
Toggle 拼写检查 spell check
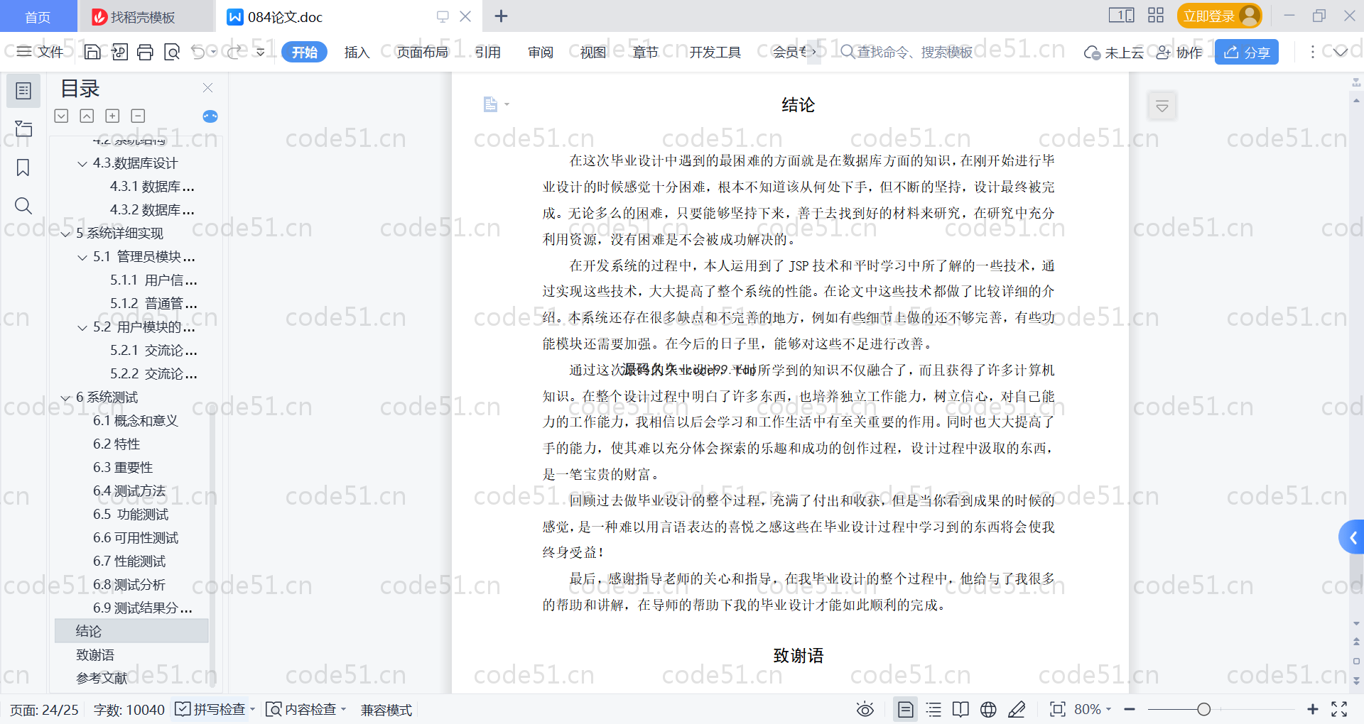tap(211, 709)
